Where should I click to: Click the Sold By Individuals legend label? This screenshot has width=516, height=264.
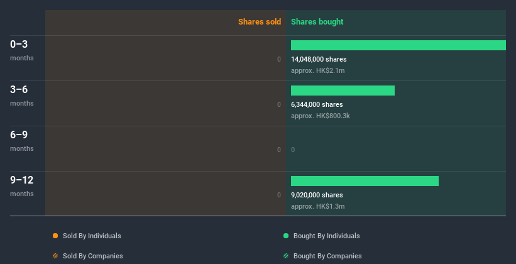pyautogui.click(x=92, y=236)
